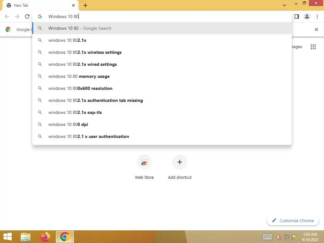Click the Google G icon in omnibox

click(40, 16)
